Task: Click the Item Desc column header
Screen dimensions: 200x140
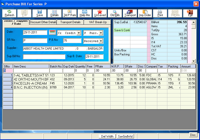Action: 31,66
